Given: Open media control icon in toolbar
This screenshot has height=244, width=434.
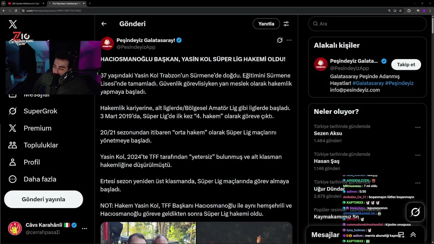Looking at the screenshot, I should 418,11.
